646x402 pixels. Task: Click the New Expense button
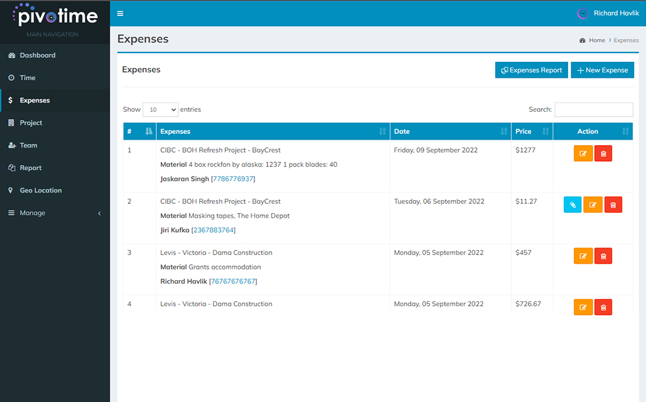(x=602, y=70)
